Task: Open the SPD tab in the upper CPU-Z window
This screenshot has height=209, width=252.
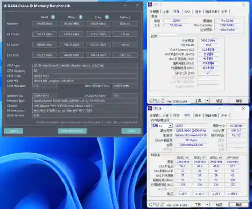Action: pyautogui.click(x=187, y=12)
